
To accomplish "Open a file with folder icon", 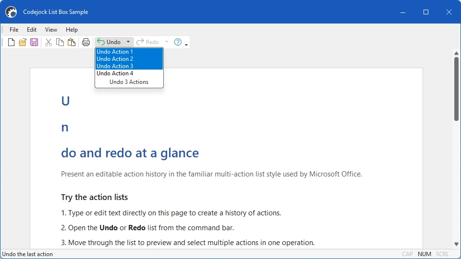I will point(23,42).
